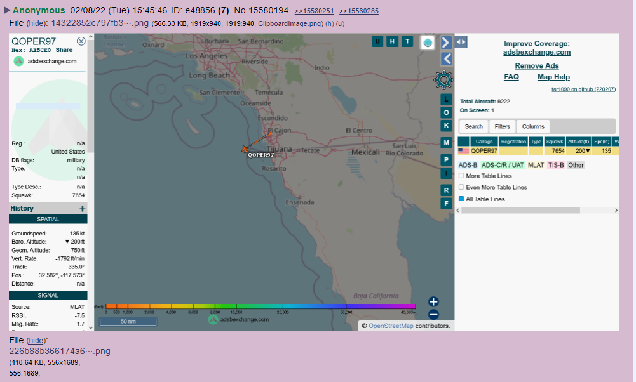This screenshot has height=382, width=636.
Task: Open the OpenStreetMap attribution link
Action: (x=391, y=326)
